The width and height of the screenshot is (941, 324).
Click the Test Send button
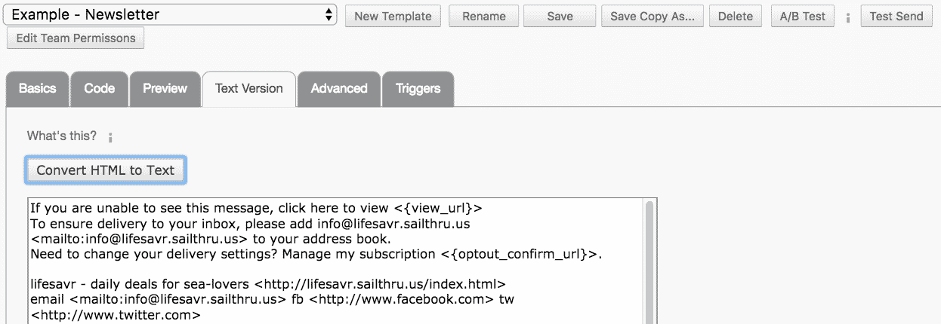coord(896,17)
